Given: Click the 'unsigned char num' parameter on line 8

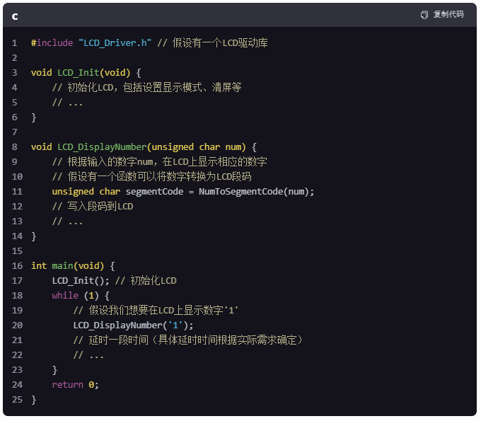Looking at the screenshot, I should click(197, 147).
